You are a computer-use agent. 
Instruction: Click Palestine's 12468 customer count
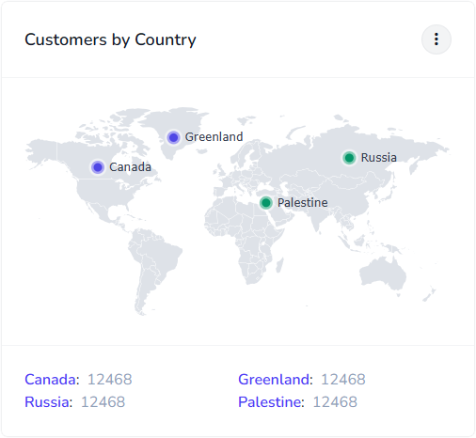click(x=335, y=402)
